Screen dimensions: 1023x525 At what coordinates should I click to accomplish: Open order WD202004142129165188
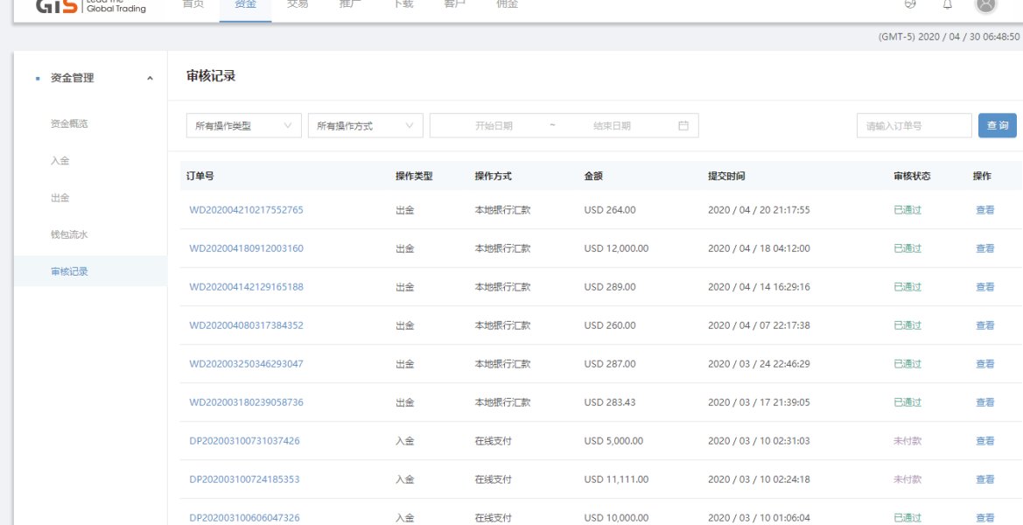coord(246,287)
